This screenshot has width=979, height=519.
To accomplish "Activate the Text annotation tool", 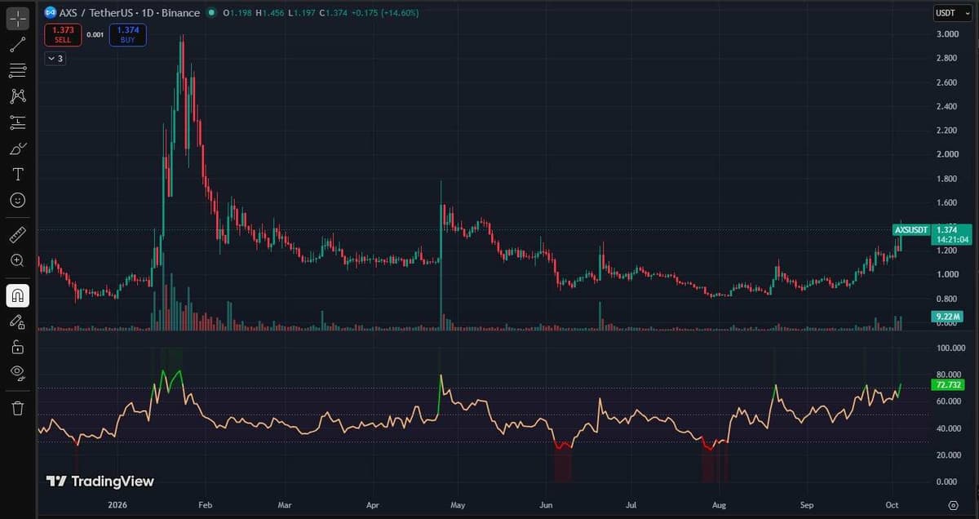I will [x=18, y=174].
